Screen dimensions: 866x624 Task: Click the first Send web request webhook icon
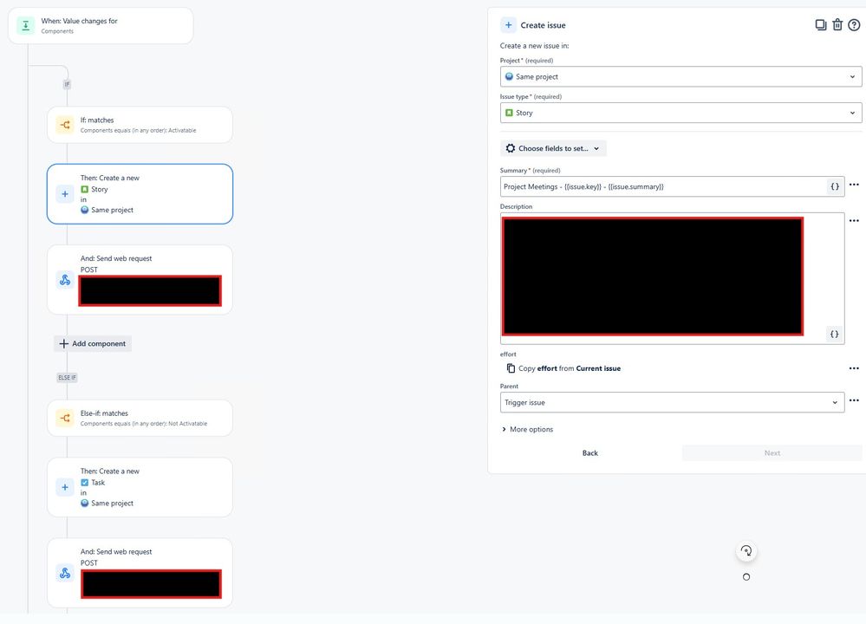(65, 280)
